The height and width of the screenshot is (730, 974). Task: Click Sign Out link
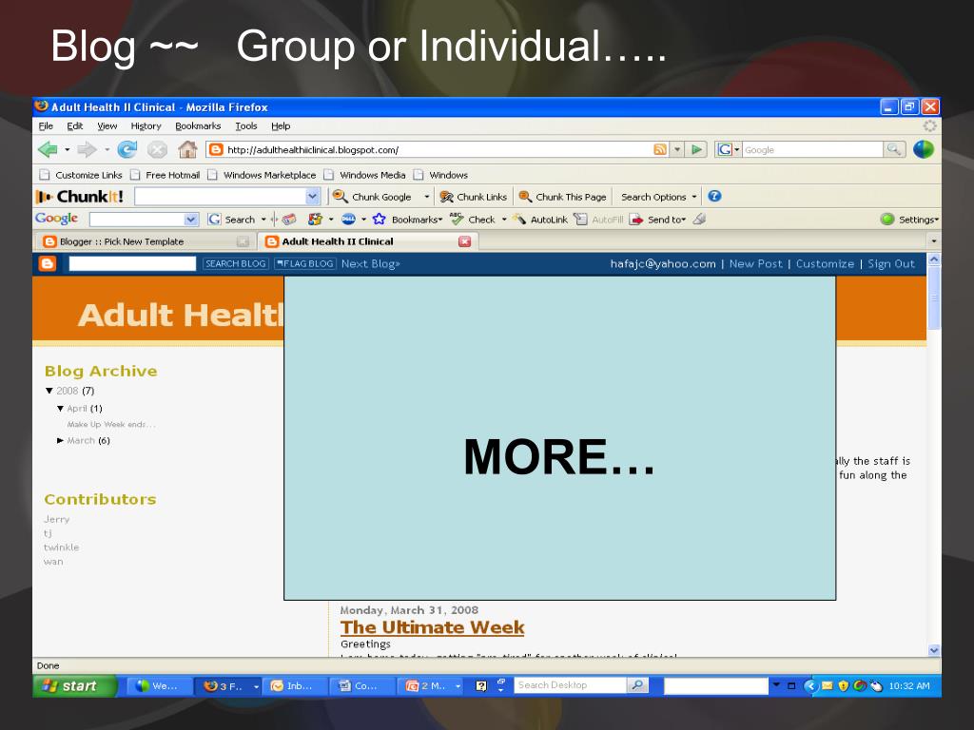[x=890, y=264]
